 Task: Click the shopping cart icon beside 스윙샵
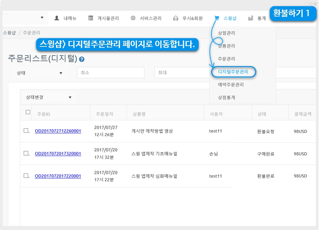coord(217,18)
